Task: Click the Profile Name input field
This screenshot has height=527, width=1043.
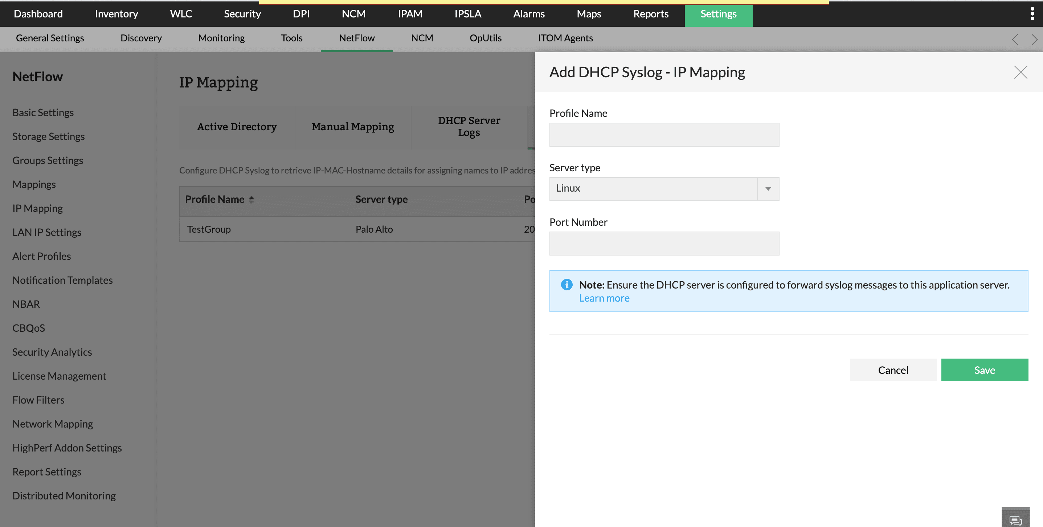Action: point(664,135)
